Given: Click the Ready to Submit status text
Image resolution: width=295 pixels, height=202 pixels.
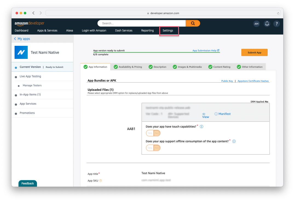Looking at the screenshot, I should click(x=54, y=67).
